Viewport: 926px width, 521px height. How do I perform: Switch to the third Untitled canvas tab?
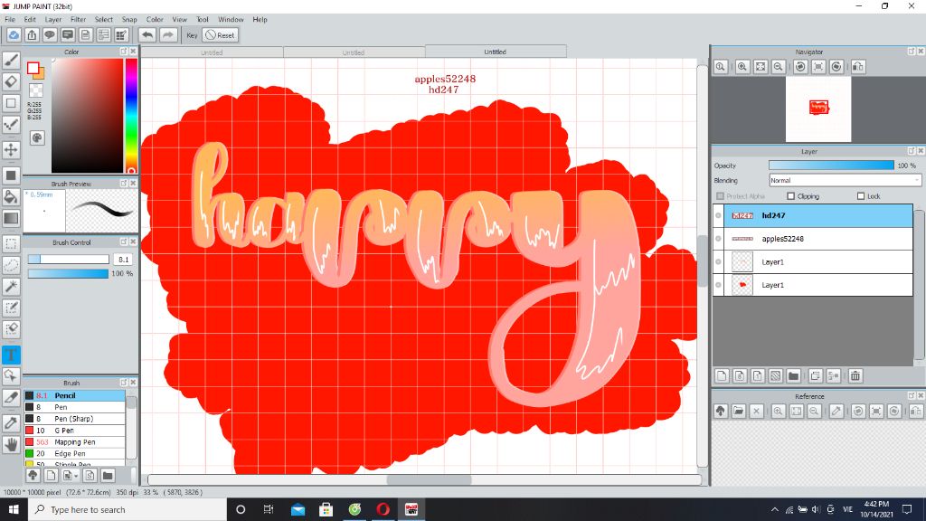click(x=496, y=52)
